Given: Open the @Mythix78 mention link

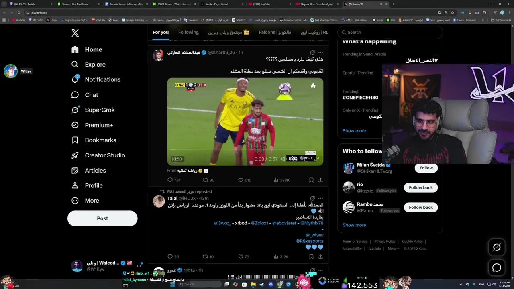Looking at the screenshot, I should [312, 223].
